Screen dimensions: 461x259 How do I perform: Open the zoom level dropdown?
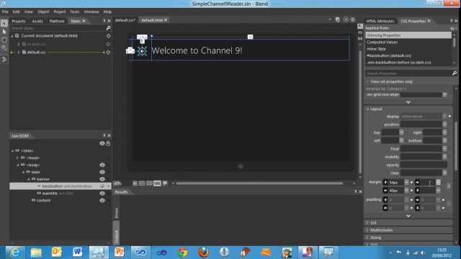pos(135,183)
